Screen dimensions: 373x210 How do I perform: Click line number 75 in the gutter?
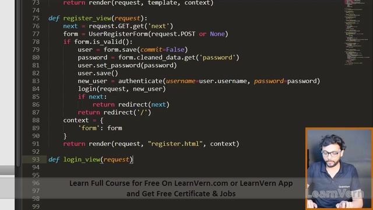[x=36, y=18]
